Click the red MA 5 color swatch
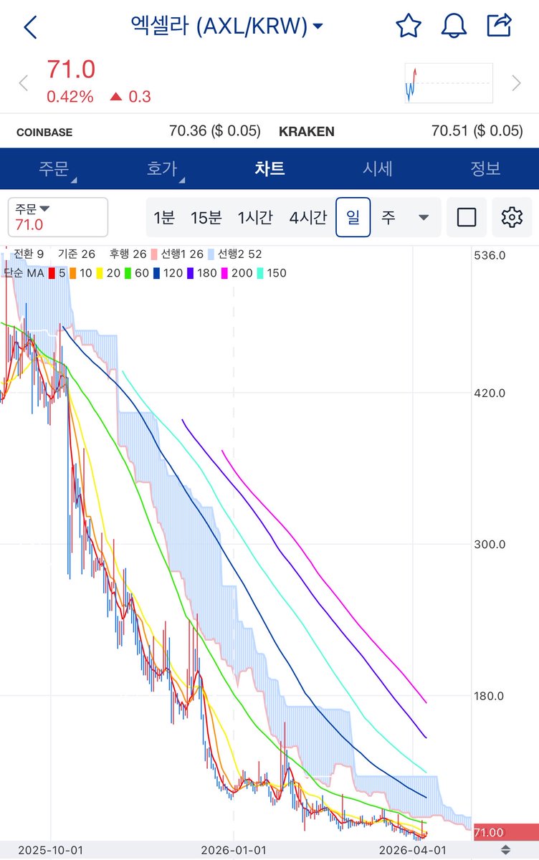This screenshot has height=860, width=539. (x=52, y=273)
